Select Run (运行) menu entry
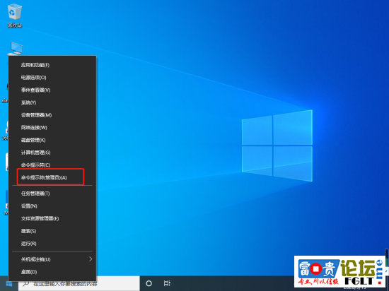Image resolution: width=389 pixels, height=291 pixels. tap(52, 244)
